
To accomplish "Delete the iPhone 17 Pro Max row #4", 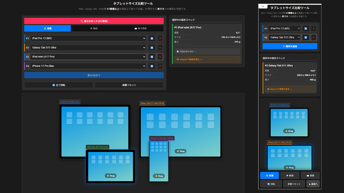I will pyautogui.click(x=160, y=66).
